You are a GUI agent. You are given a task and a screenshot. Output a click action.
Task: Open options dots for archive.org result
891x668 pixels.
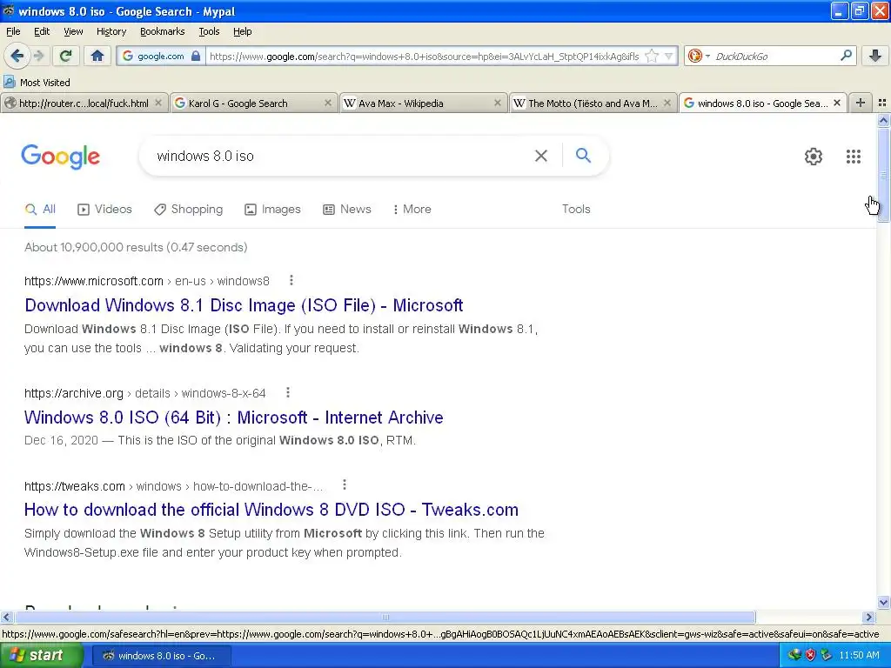click(287, 392)
